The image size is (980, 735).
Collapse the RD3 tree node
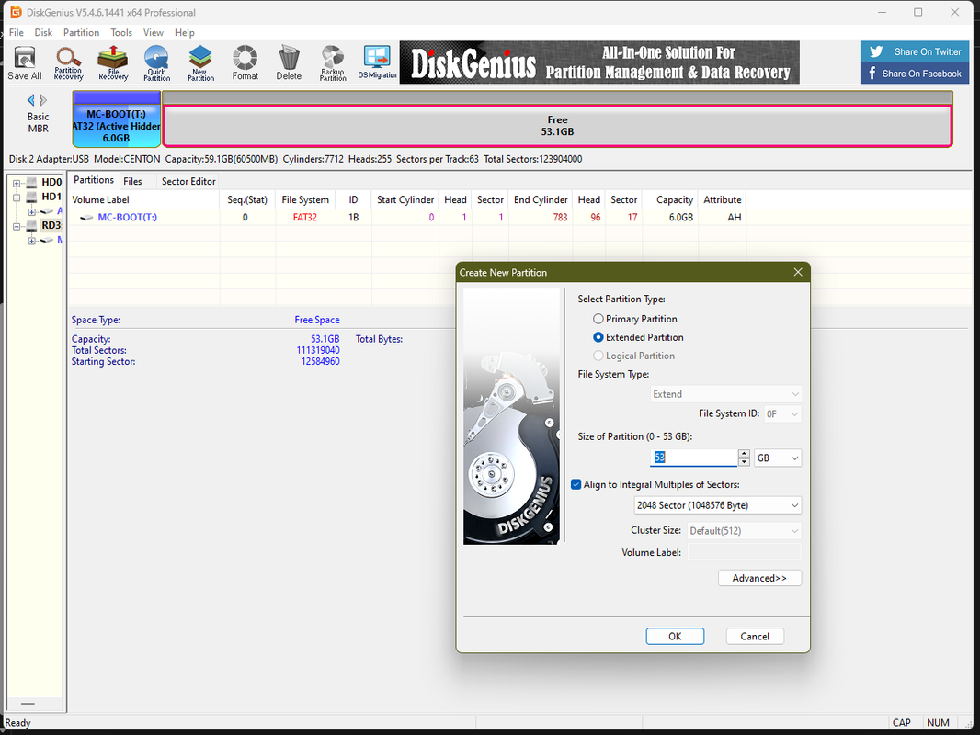coord(17,226)
